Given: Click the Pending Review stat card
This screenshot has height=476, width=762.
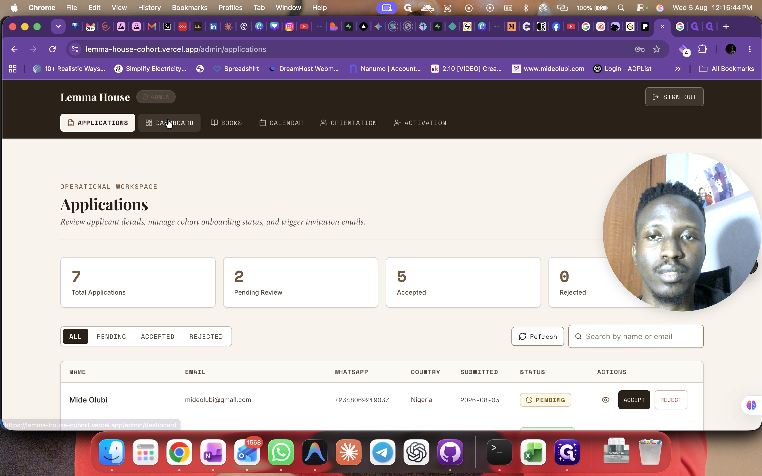Looking at the screenshot, I should [x=301, y=282].
